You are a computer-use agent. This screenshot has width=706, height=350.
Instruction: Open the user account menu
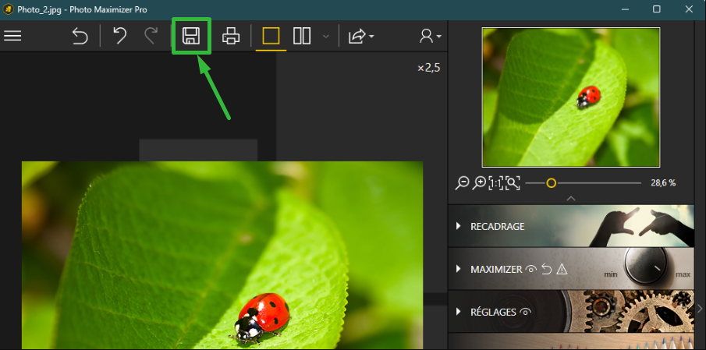[430, 36]
